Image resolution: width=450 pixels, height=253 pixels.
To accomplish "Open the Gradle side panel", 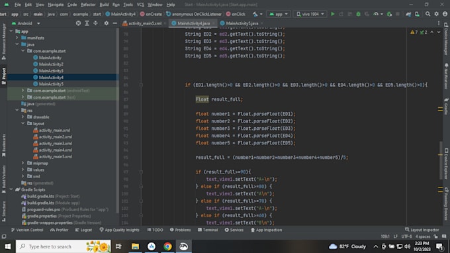I will point(446,106).
